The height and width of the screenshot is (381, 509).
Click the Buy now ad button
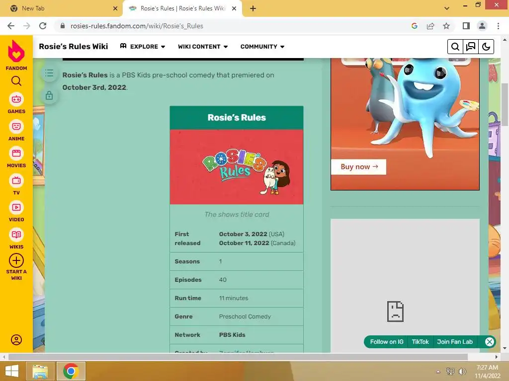(359, 167)
